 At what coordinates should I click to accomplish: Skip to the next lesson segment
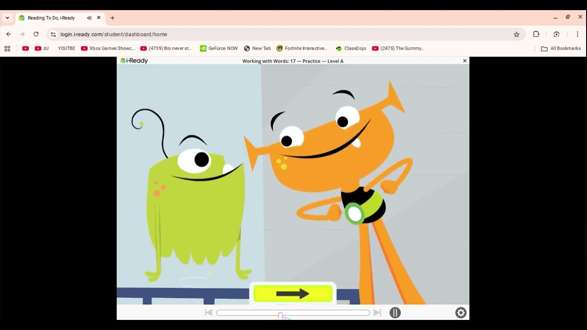(x=377, y=313)
